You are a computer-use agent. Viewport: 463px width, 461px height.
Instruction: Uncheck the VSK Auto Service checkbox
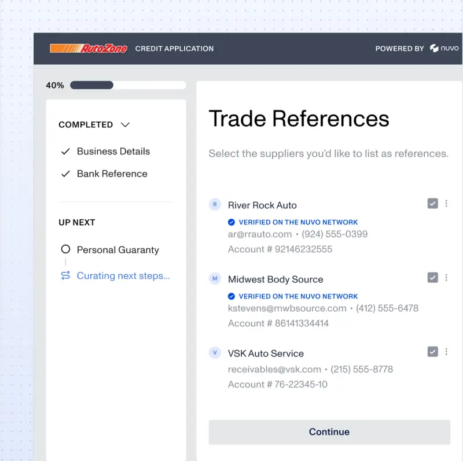click(432, 352)
